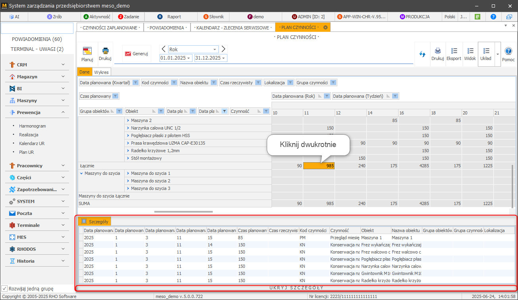This screenshot has height=300, width=518.
Task: Open the Rok period dropdown
Action: pyautogui.click(x=215, y=49)
